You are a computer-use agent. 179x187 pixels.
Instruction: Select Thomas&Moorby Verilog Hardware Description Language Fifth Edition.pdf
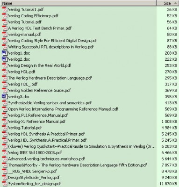78,165
